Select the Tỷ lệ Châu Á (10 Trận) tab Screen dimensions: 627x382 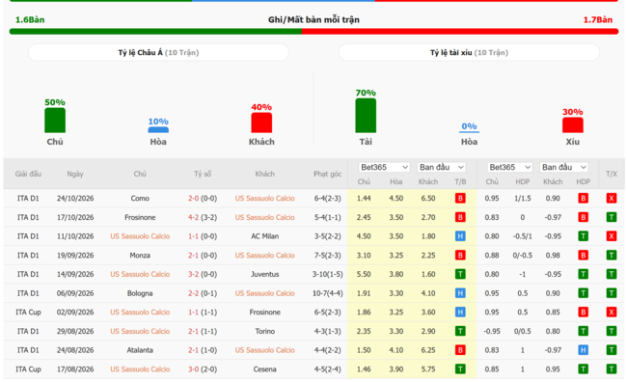click(x=158, y=52)
